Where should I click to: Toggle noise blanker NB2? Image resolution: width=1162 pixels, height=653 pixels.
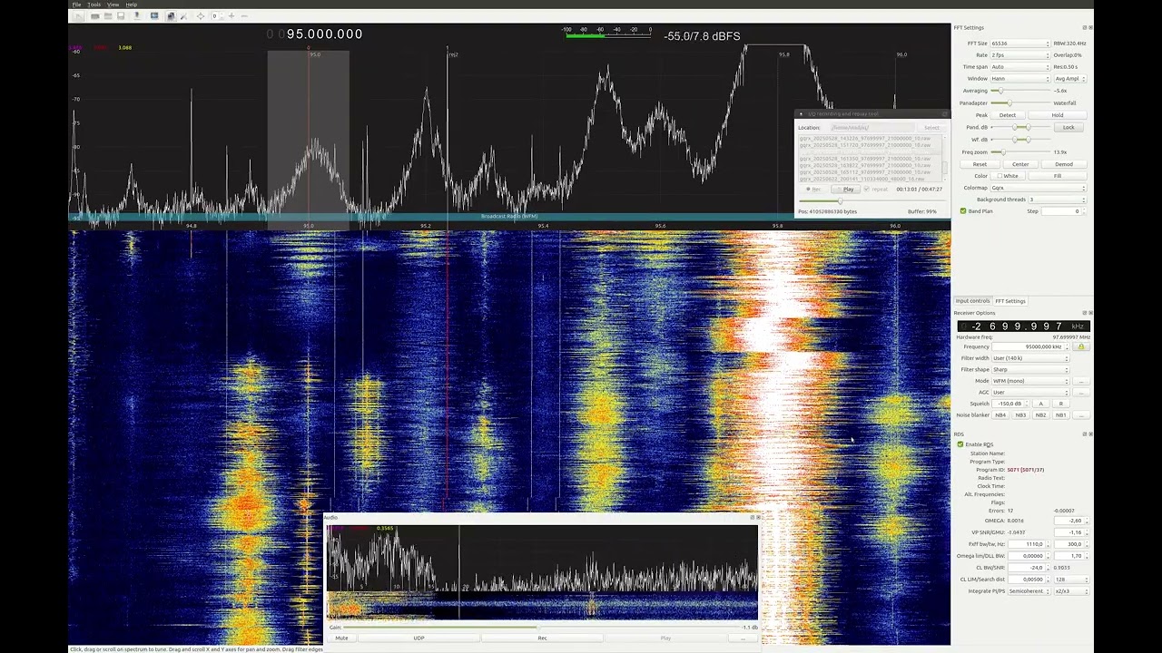point(1040,414)
